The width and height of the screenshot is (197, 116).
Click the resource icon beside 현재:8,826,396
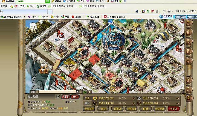coord(139,98)
